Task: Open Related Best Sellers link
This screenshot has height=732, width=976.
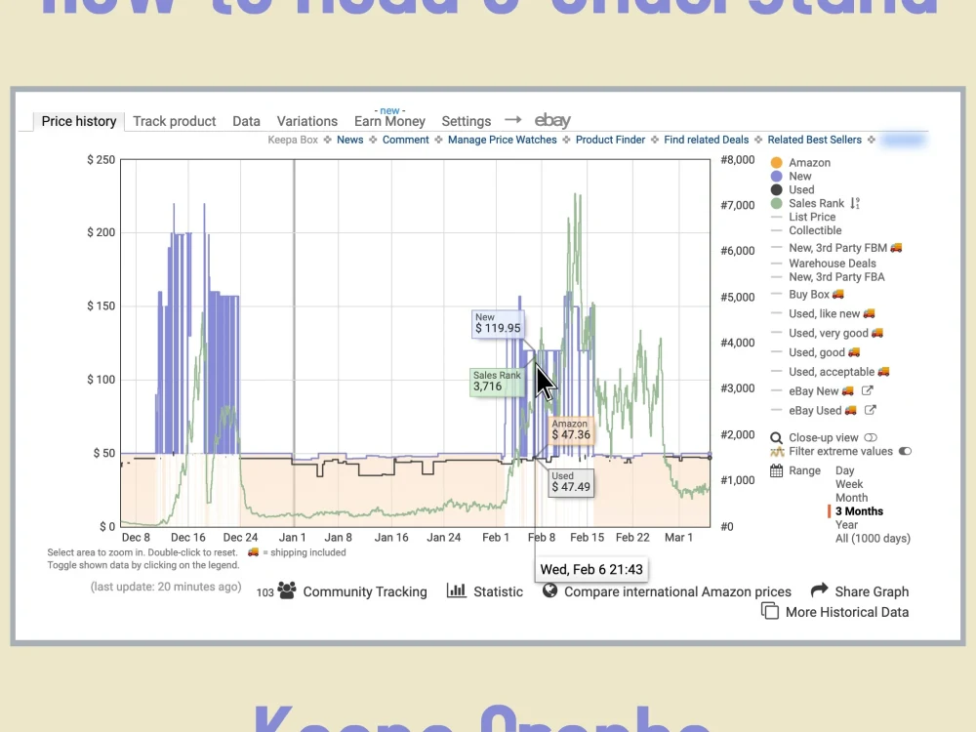Action: tap(814, 140)
